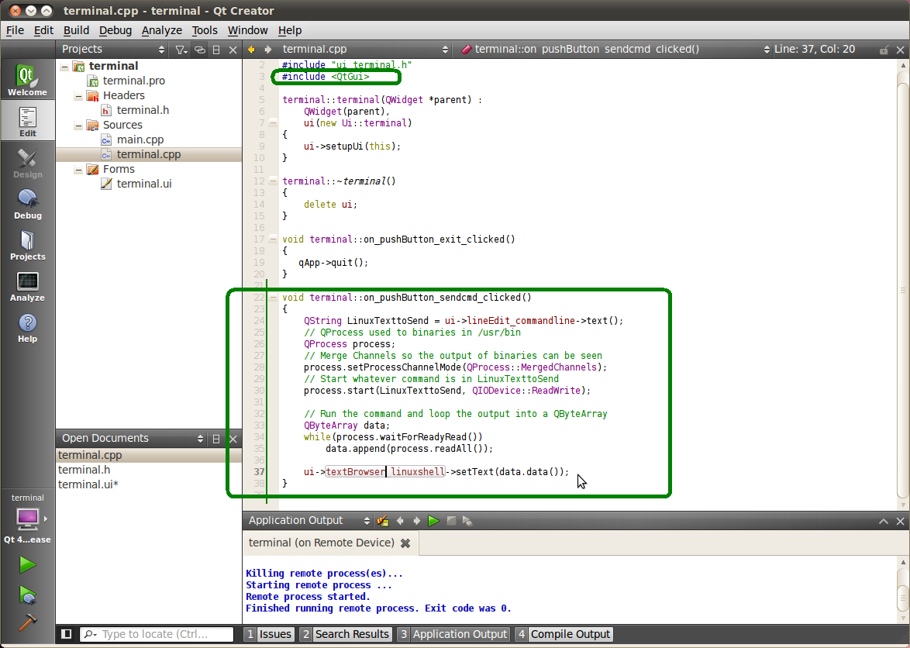
Task: Switch to Welcome mode
Action: (27, 80)
